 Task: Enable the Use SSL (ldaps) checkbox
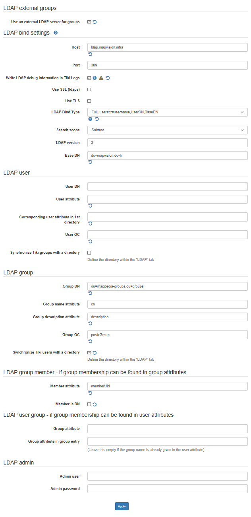click(89, 89)
